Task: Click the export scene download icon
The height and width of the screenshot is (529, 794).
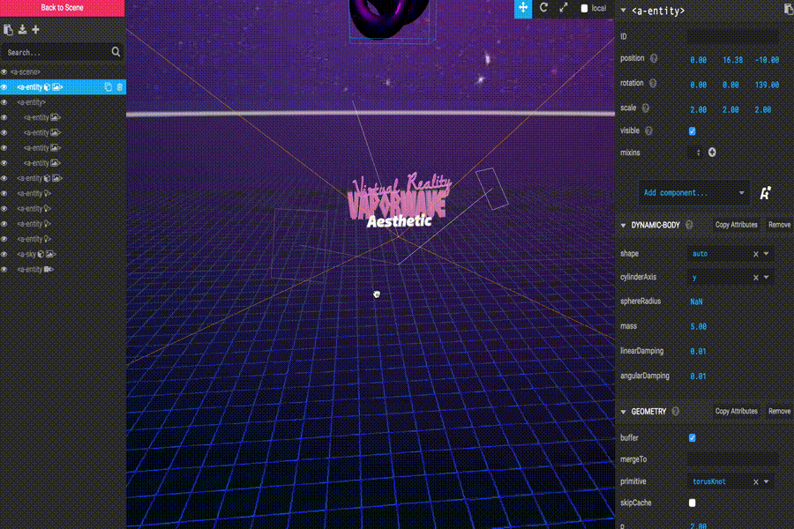Action: [x=22, y=30]
